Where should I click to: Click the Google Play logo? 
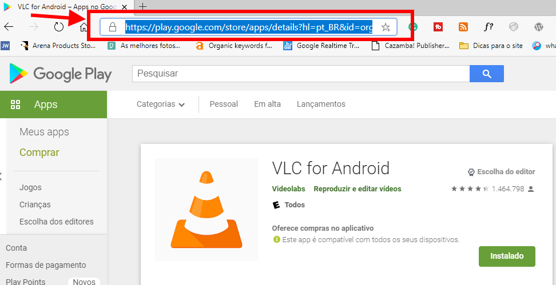(61, 74)
